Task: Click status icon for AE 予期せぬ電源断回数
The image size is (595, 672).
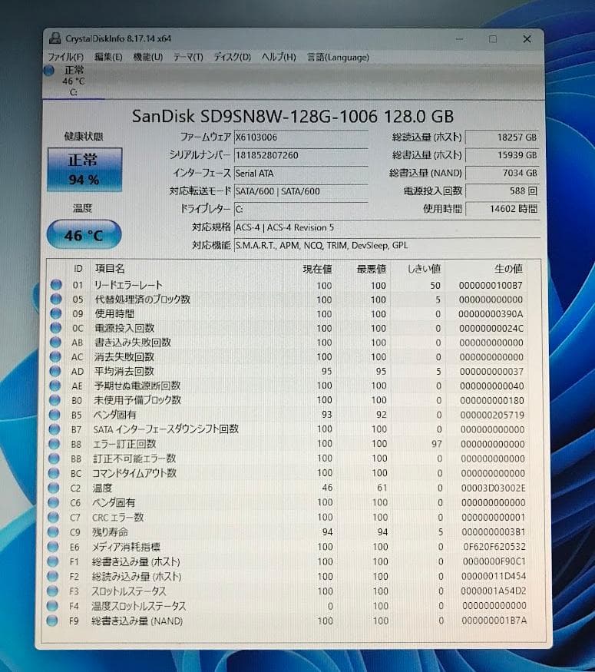Action: point(55,386)
